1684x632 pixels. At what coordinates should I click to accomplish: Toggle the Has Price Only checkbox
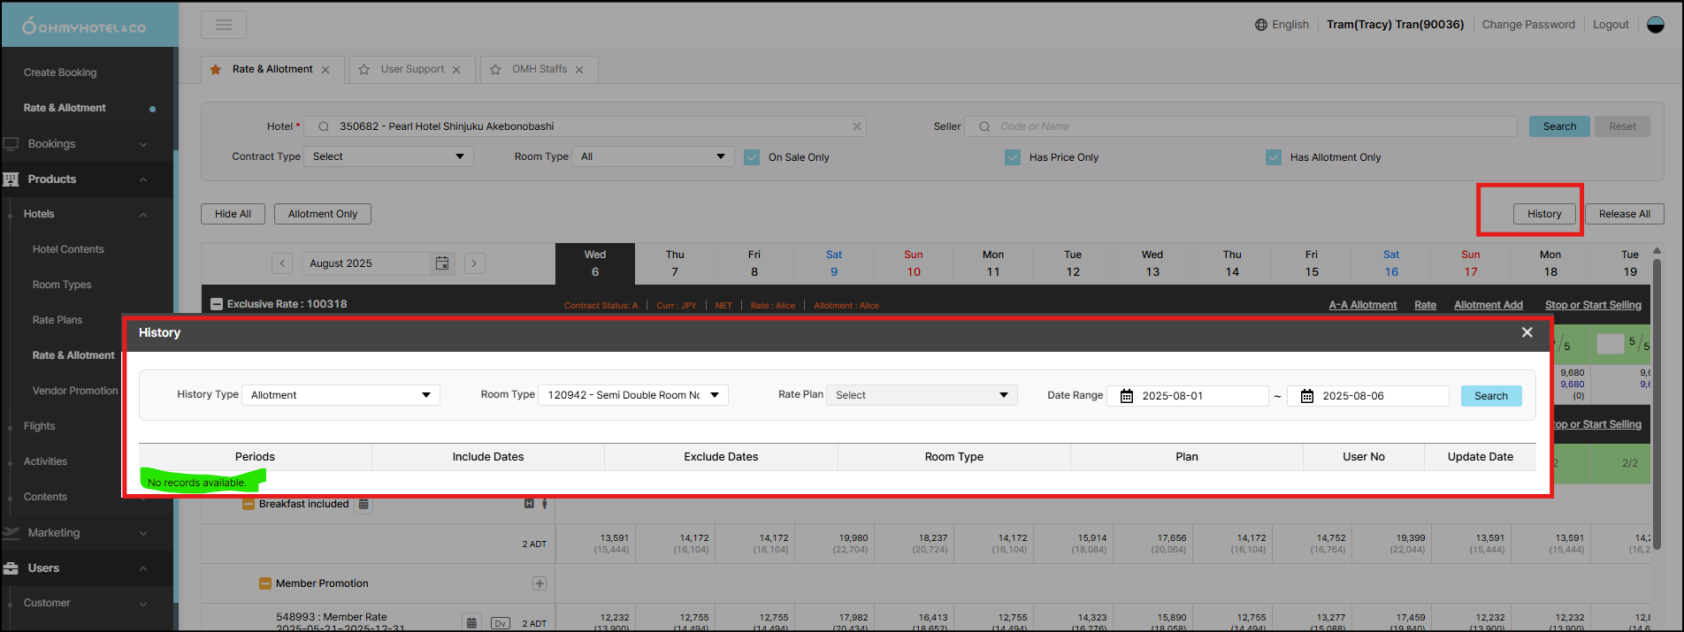point(1013,157)
